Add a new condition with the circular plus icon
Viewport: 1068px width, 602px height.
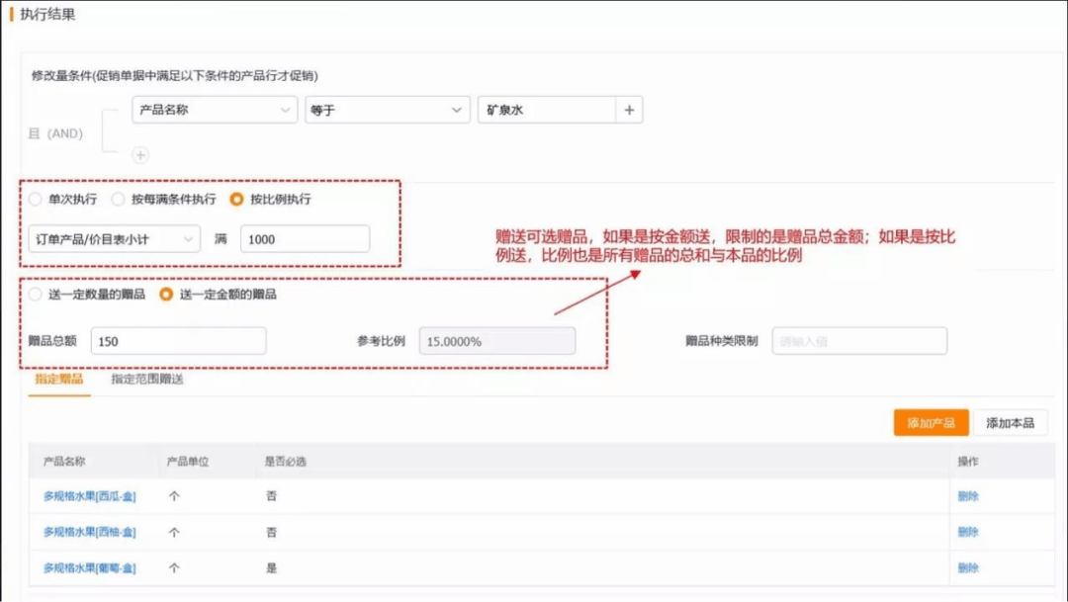[140, 155]
